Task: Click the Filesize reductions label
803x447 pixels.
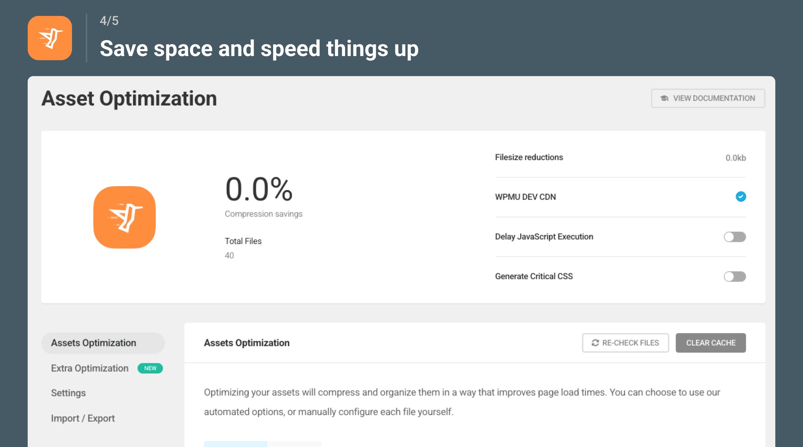Action: click(529, 157)
